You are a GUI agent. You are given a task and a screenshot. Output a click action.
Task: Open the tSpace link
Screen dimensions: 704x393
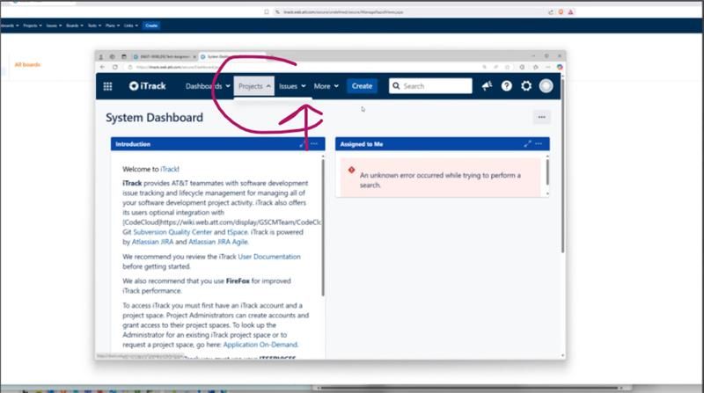(237, 232)
